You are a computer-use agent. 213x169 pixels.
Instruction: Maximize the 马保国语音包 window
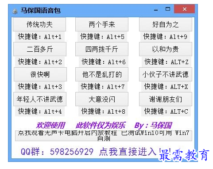(168, 9)
